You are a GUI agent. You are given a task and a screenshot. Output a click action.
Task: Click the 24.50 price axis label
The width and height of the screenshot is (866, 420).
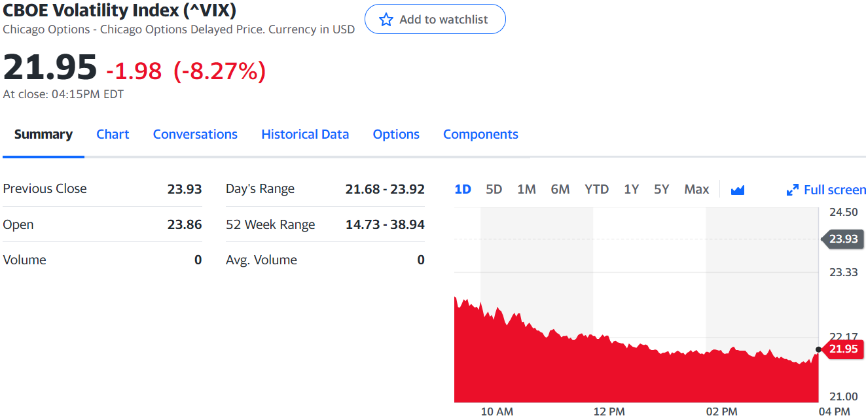coord(843,212)
